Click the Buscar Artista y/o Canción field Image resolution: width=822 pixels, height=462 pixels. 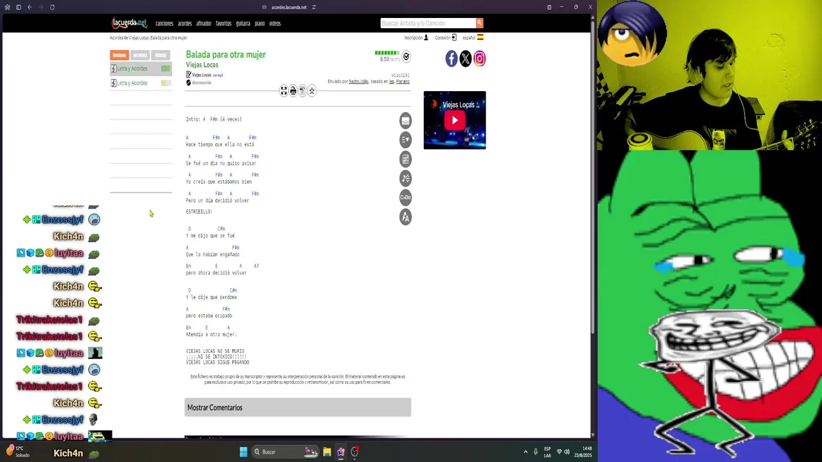pos(428,23)
